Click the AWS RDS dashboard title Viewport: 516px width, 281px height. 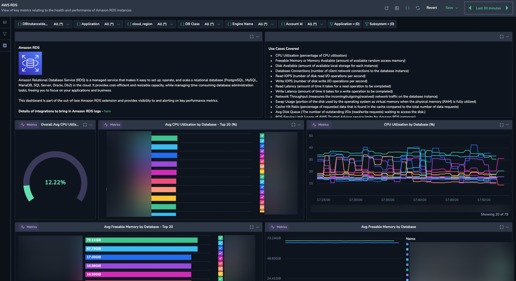click(9, 5)
